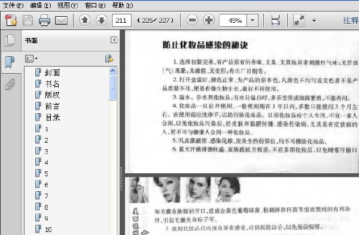This screenshot has height=235, width=359.
Task: Click the Create PDF toolbar icon
Action: coord(11,20)
